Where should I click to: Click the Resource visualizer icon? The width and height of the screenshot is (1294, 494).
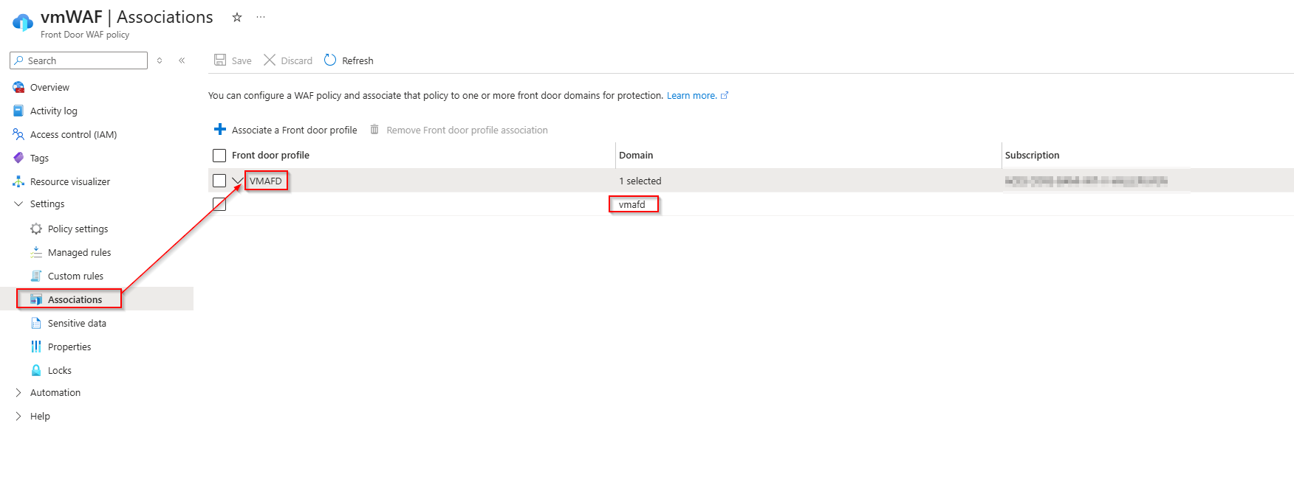pos(18,181)
